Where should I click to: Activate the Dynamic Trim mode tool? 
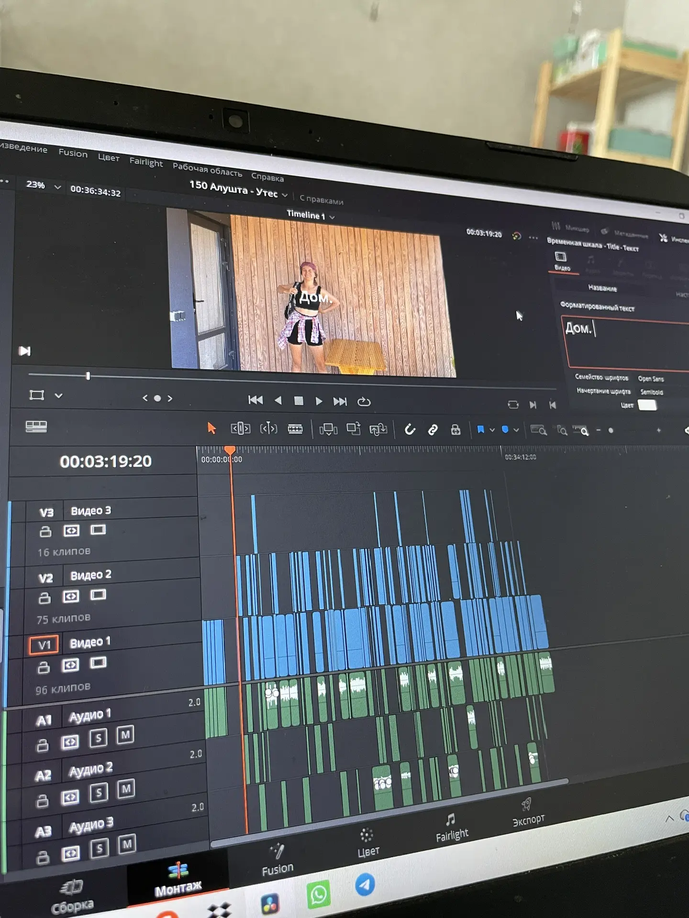coord(268,428)
